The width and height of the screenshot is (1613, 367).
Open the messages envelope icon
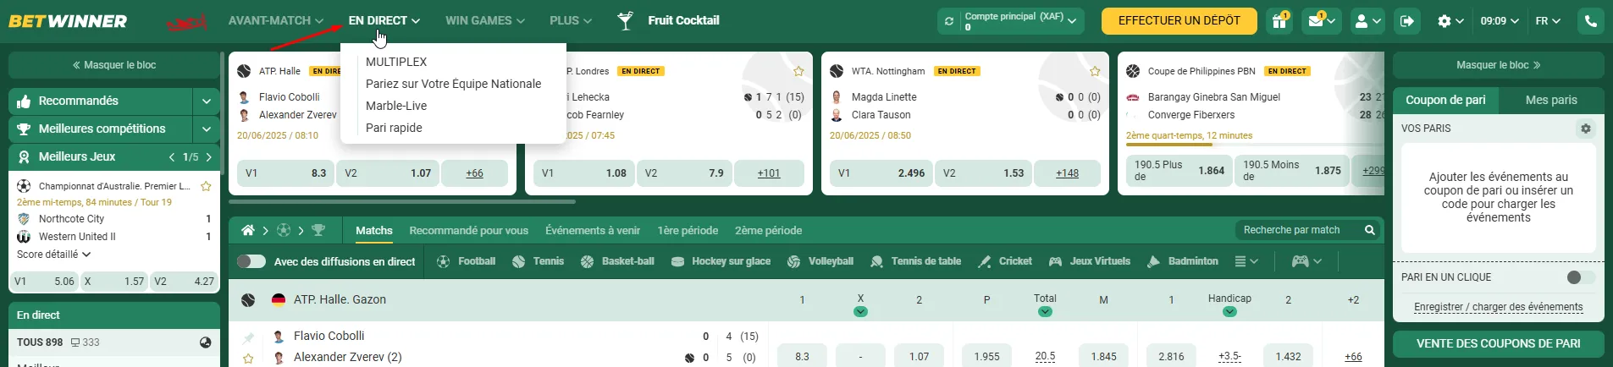tap(1321, 21)
